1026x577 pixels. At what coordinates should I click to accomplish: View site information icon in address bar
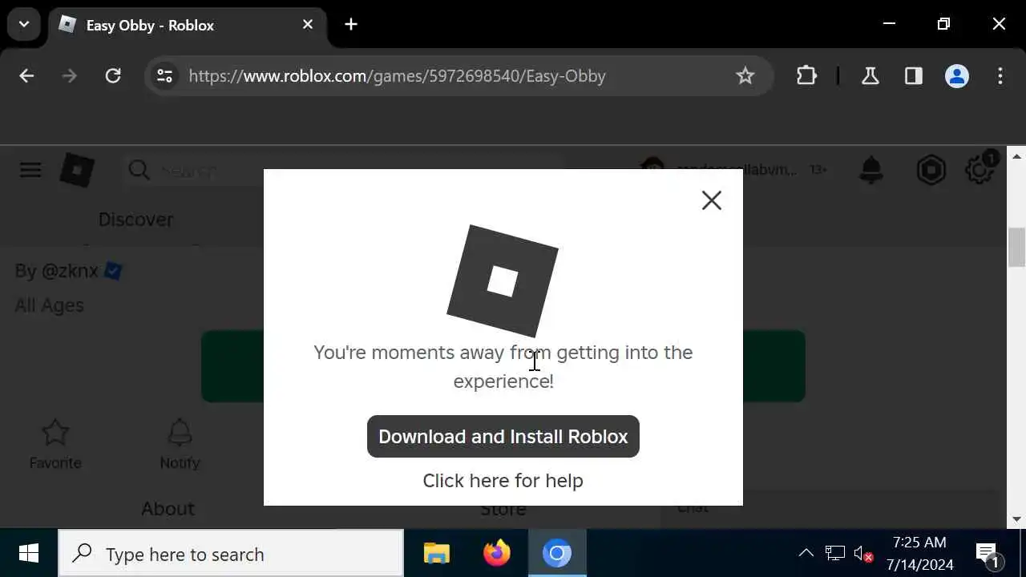pyautogui.click(x=164, y=76)
